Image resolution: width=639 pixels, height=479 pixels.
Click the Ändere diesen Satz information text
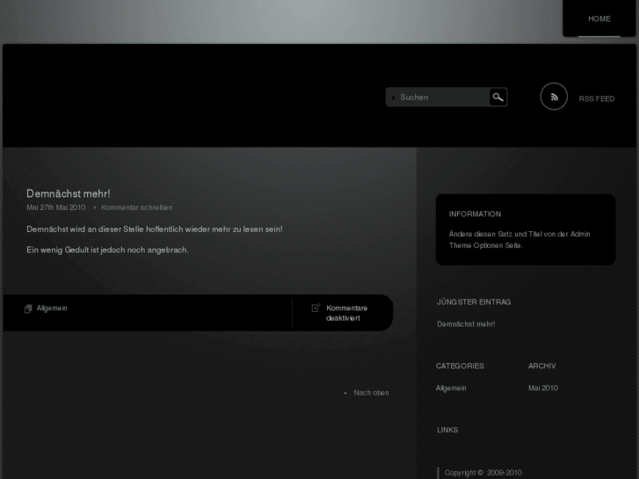519,240
